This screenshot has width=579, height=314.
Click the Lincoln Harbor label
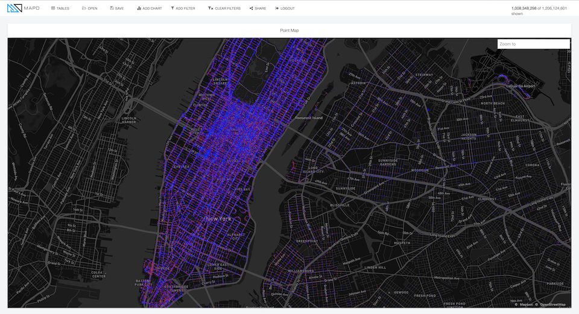click(x=129, y=121)
